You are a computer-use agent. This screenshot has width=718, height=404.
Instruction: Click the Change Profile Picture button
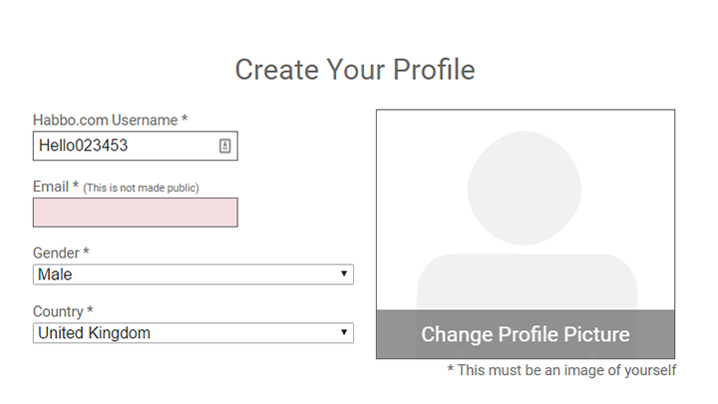coord(526,334)
